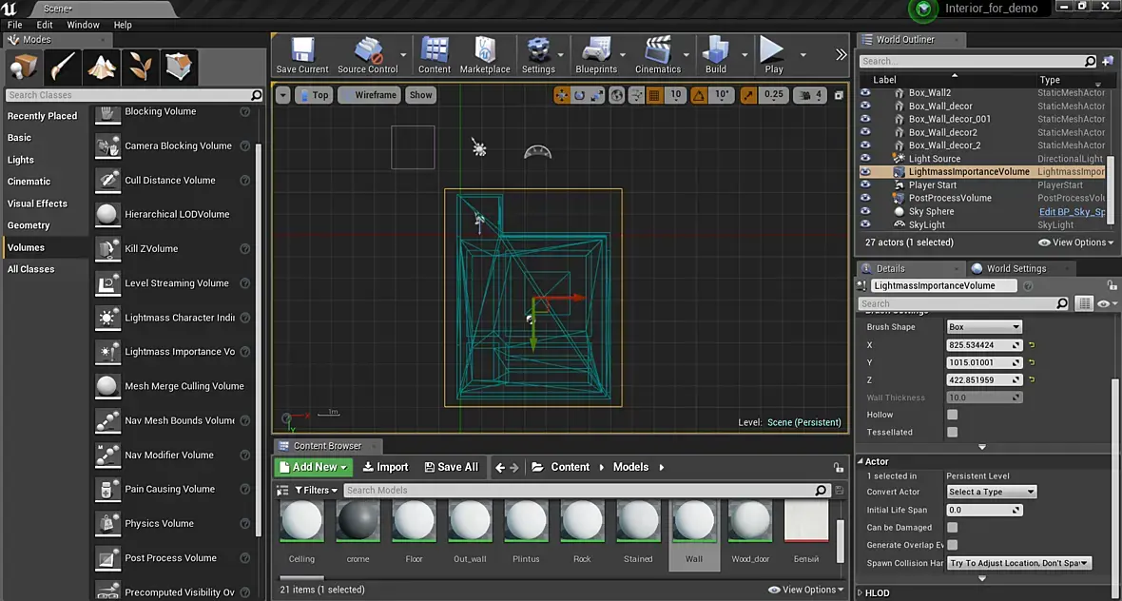Select the crome material thumbnail
The width and height of the screenshot is (1122, 601).
point(358,522)
